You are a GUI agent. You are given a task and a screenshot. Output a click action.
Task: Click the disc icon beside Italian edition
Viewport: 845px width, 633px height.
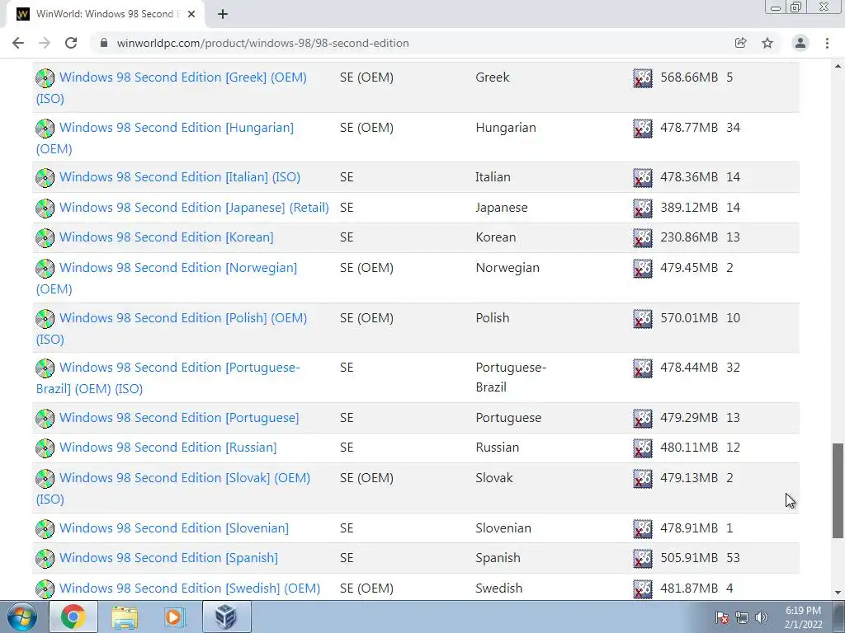point(45,178)
